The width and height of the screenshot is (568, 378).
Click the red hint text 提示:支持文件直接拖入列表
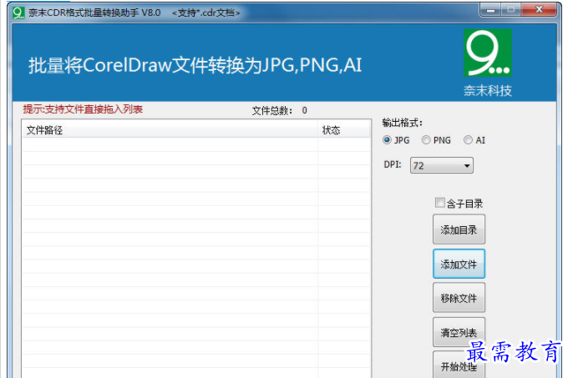83,109
